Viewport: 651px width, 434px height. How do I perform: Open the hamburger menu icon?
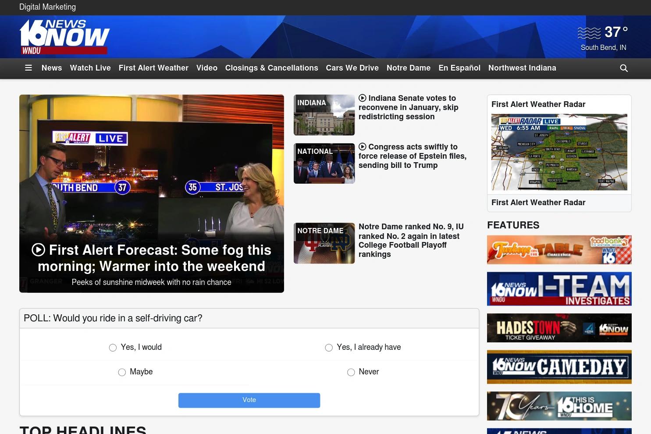(x=28, y=68)
